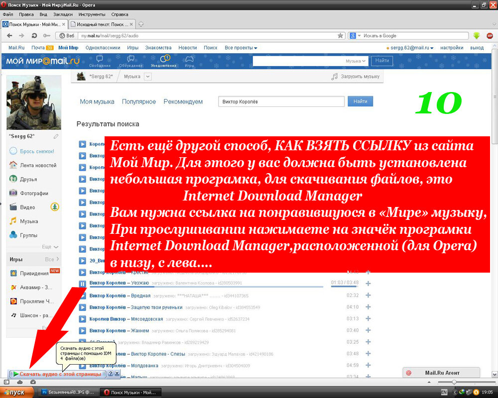
Task: Pause the playing Уезжаю track
Action: coord(83,284)
